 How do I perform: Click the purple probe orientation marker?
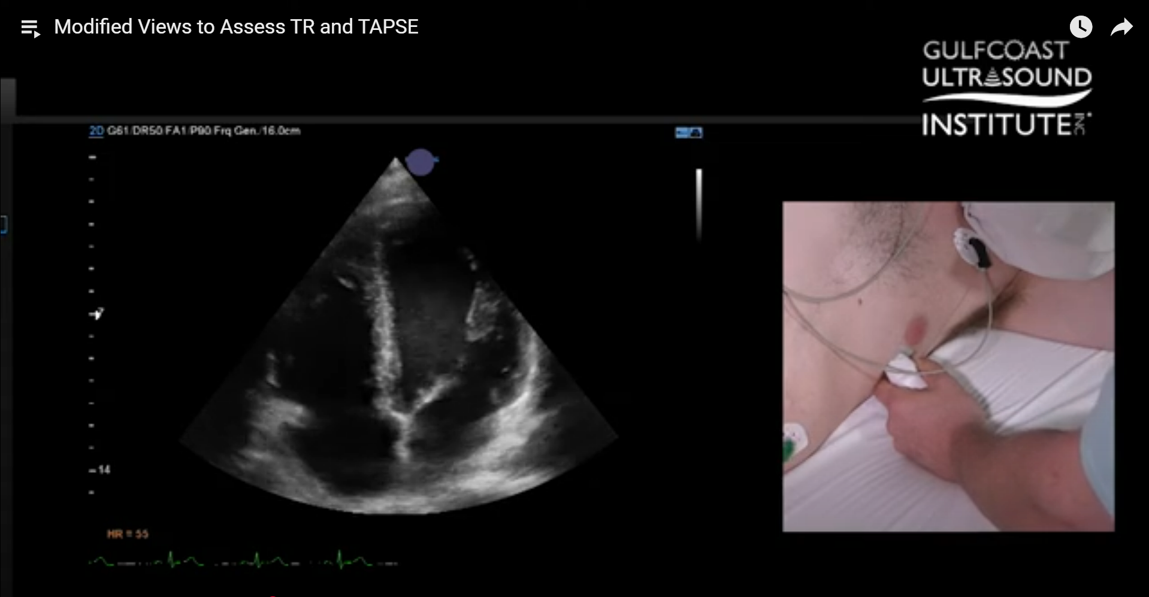421,162
